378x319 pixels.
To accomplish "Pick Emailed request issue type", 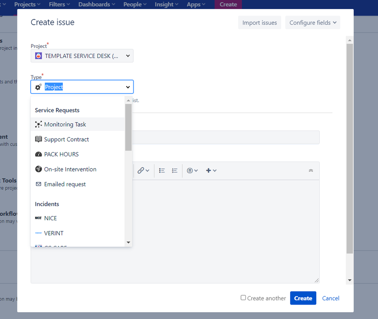I will (78, 184).
